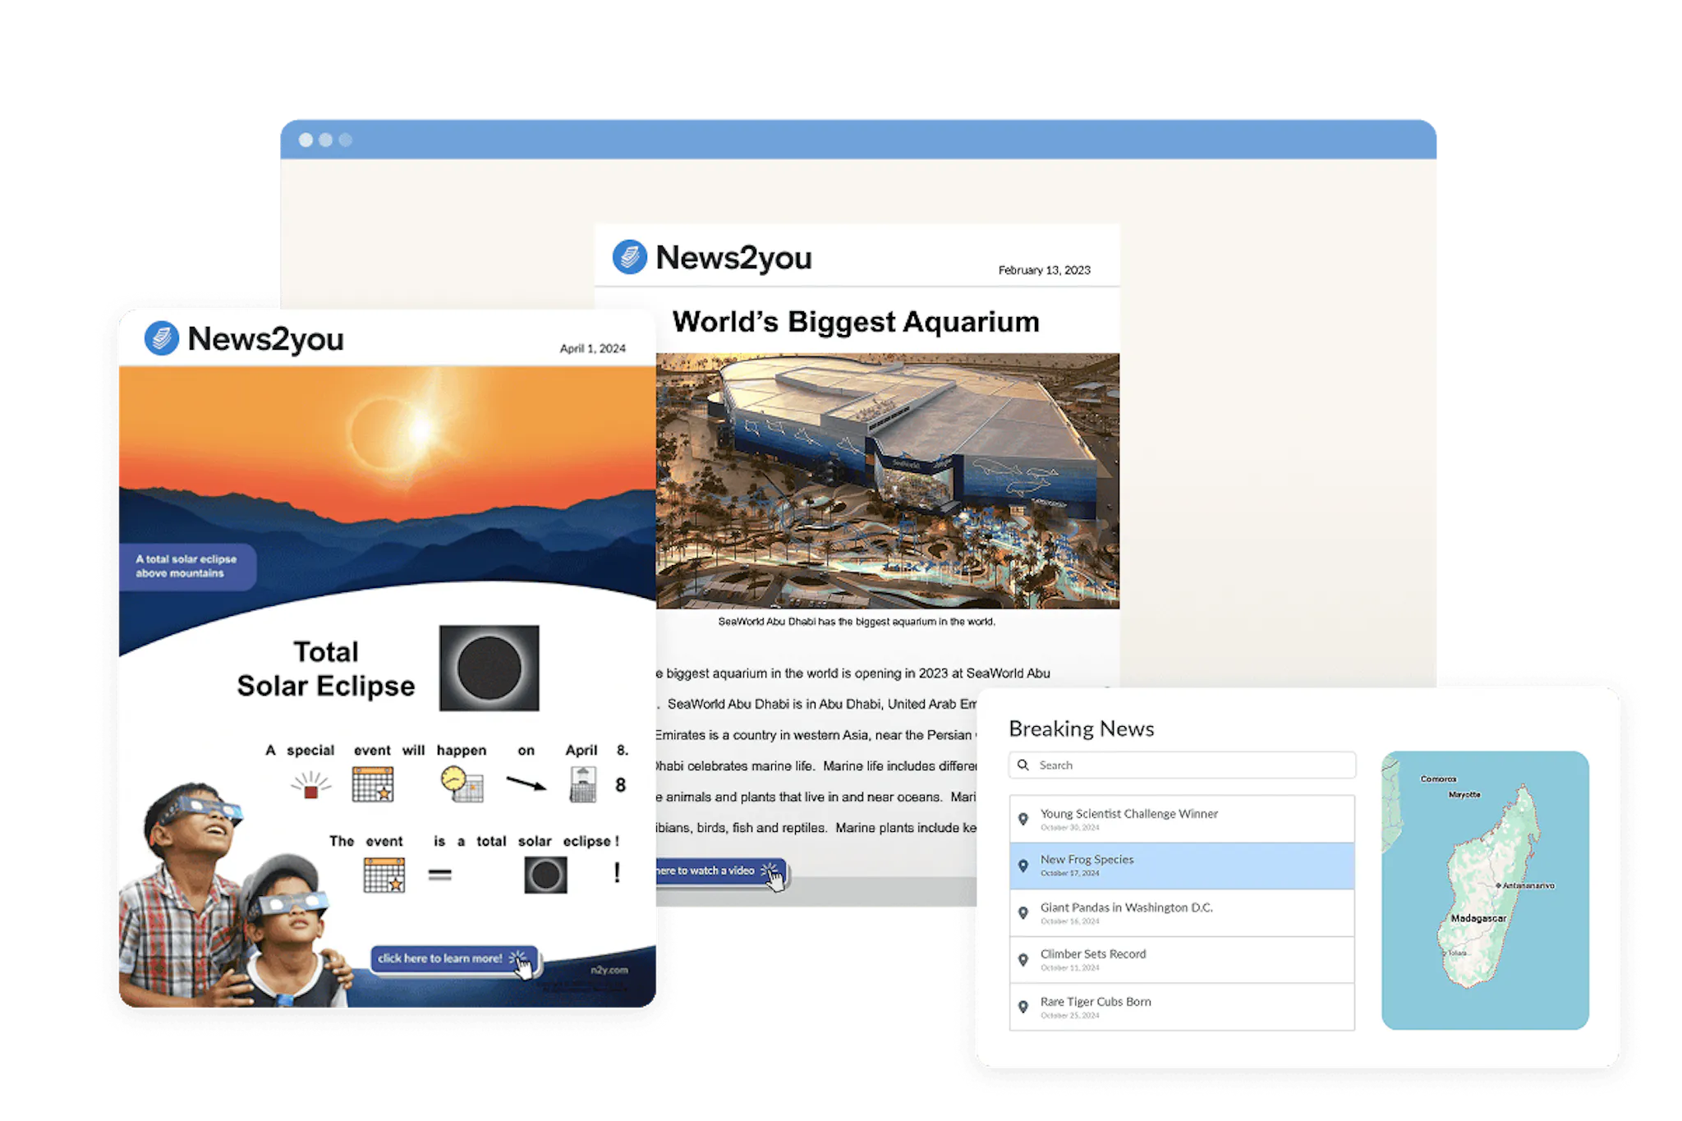Viewport: 1682px width, 1121px height.
Task: Open the Rare Tiger Cubs Born article
Action: [1095, 1002]
